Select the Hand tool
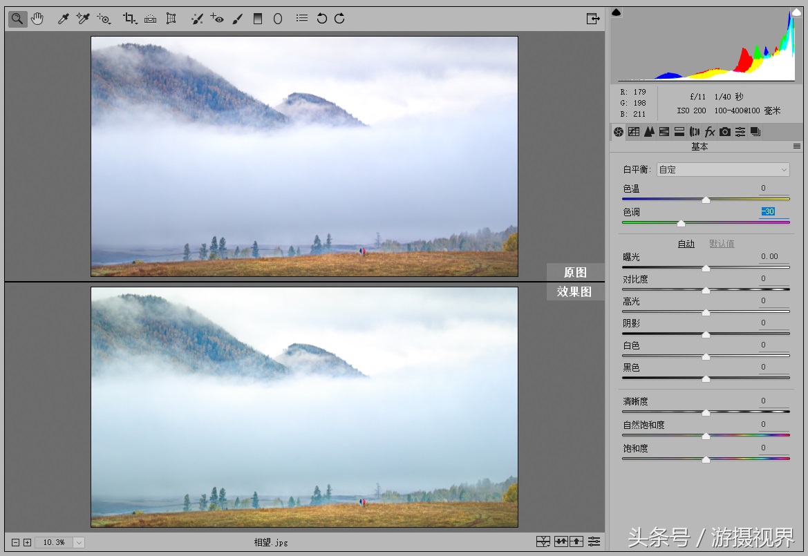The width and height of the screenshot is (808, 556). tap(37, 19)
